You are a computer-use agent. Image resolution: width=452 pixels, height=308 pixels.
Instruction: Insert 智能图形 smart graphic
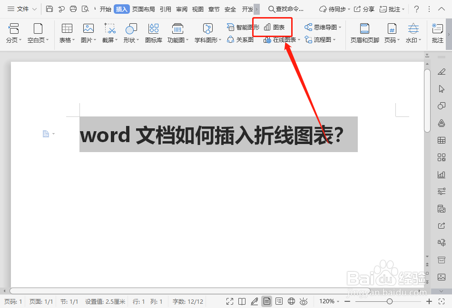(x=243, y=27)
